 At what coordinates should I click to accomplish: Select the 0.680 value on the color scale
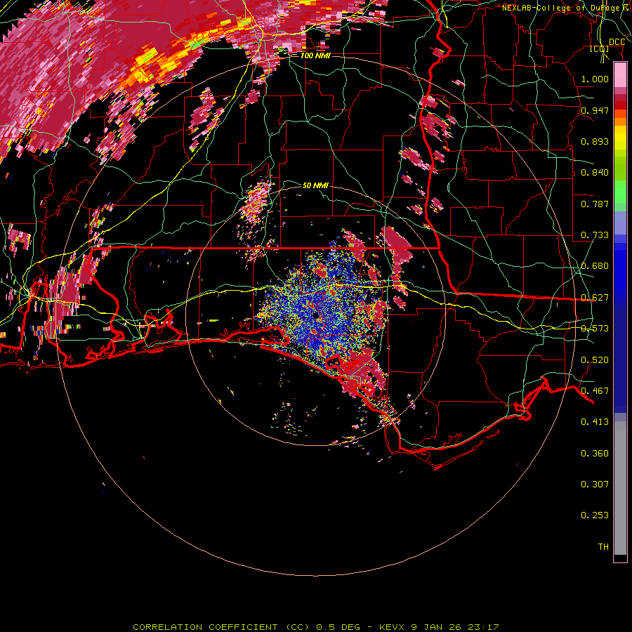tap(595, 266)
